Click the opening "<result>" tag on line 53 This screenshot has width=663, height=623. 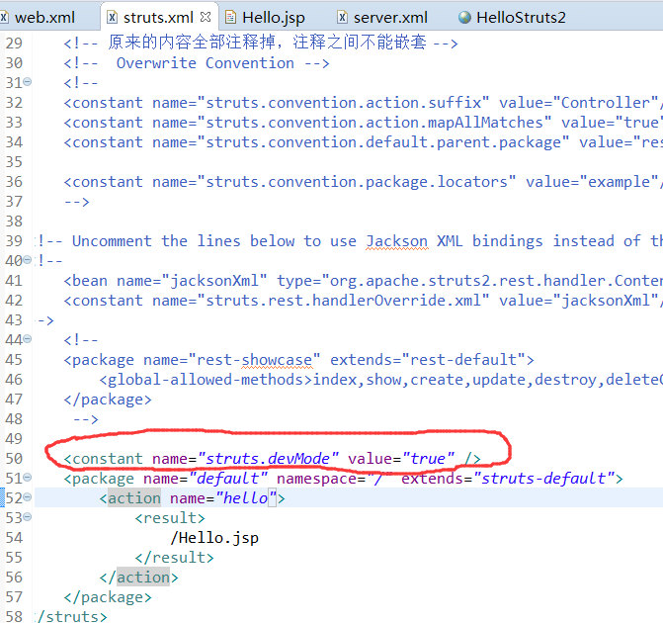(170, 517)
